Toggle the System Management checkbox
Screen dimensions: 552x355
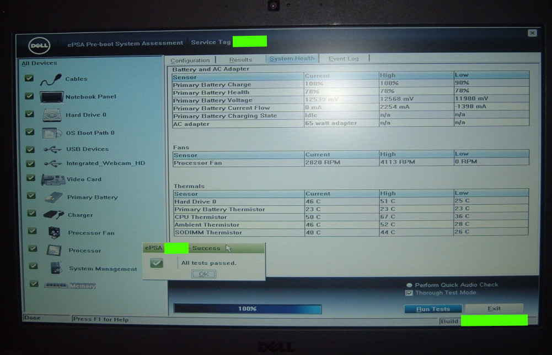[x=34, y=266]
